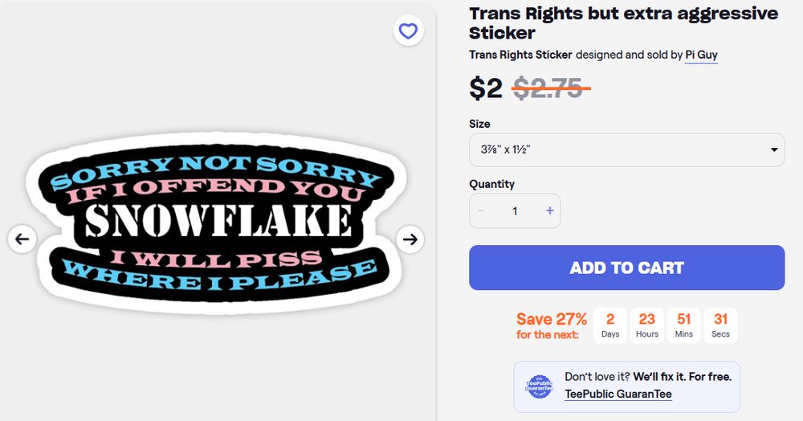
Task: Click the Hours countdown box
Action: (x=647, y=325)
